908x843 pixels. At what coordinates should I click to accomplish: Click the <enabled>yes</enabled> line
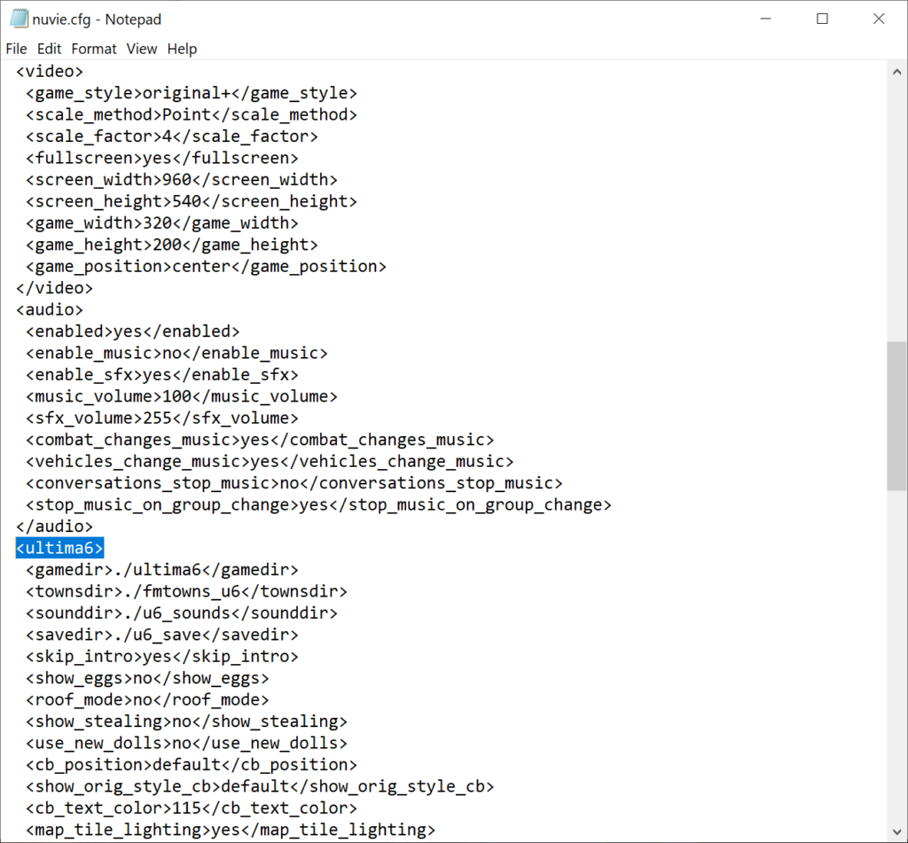click(x=133, y=332)
